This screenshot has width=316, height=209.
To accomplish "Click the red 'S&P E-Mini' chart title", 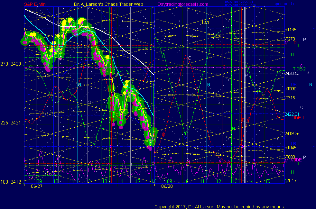I will point(35,4).
